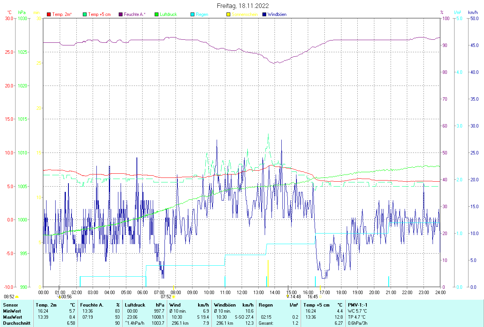Click the wind maximum S 19.4

pos(203,317)
